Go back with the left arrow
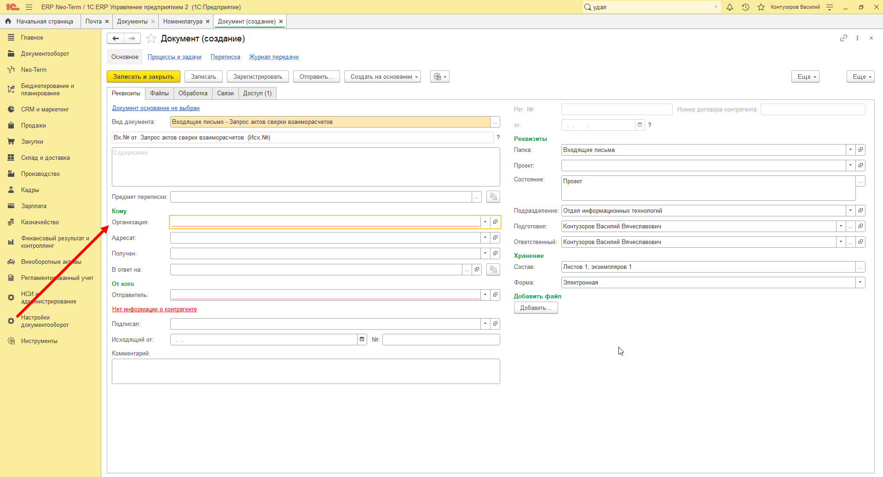 point(115,39)
